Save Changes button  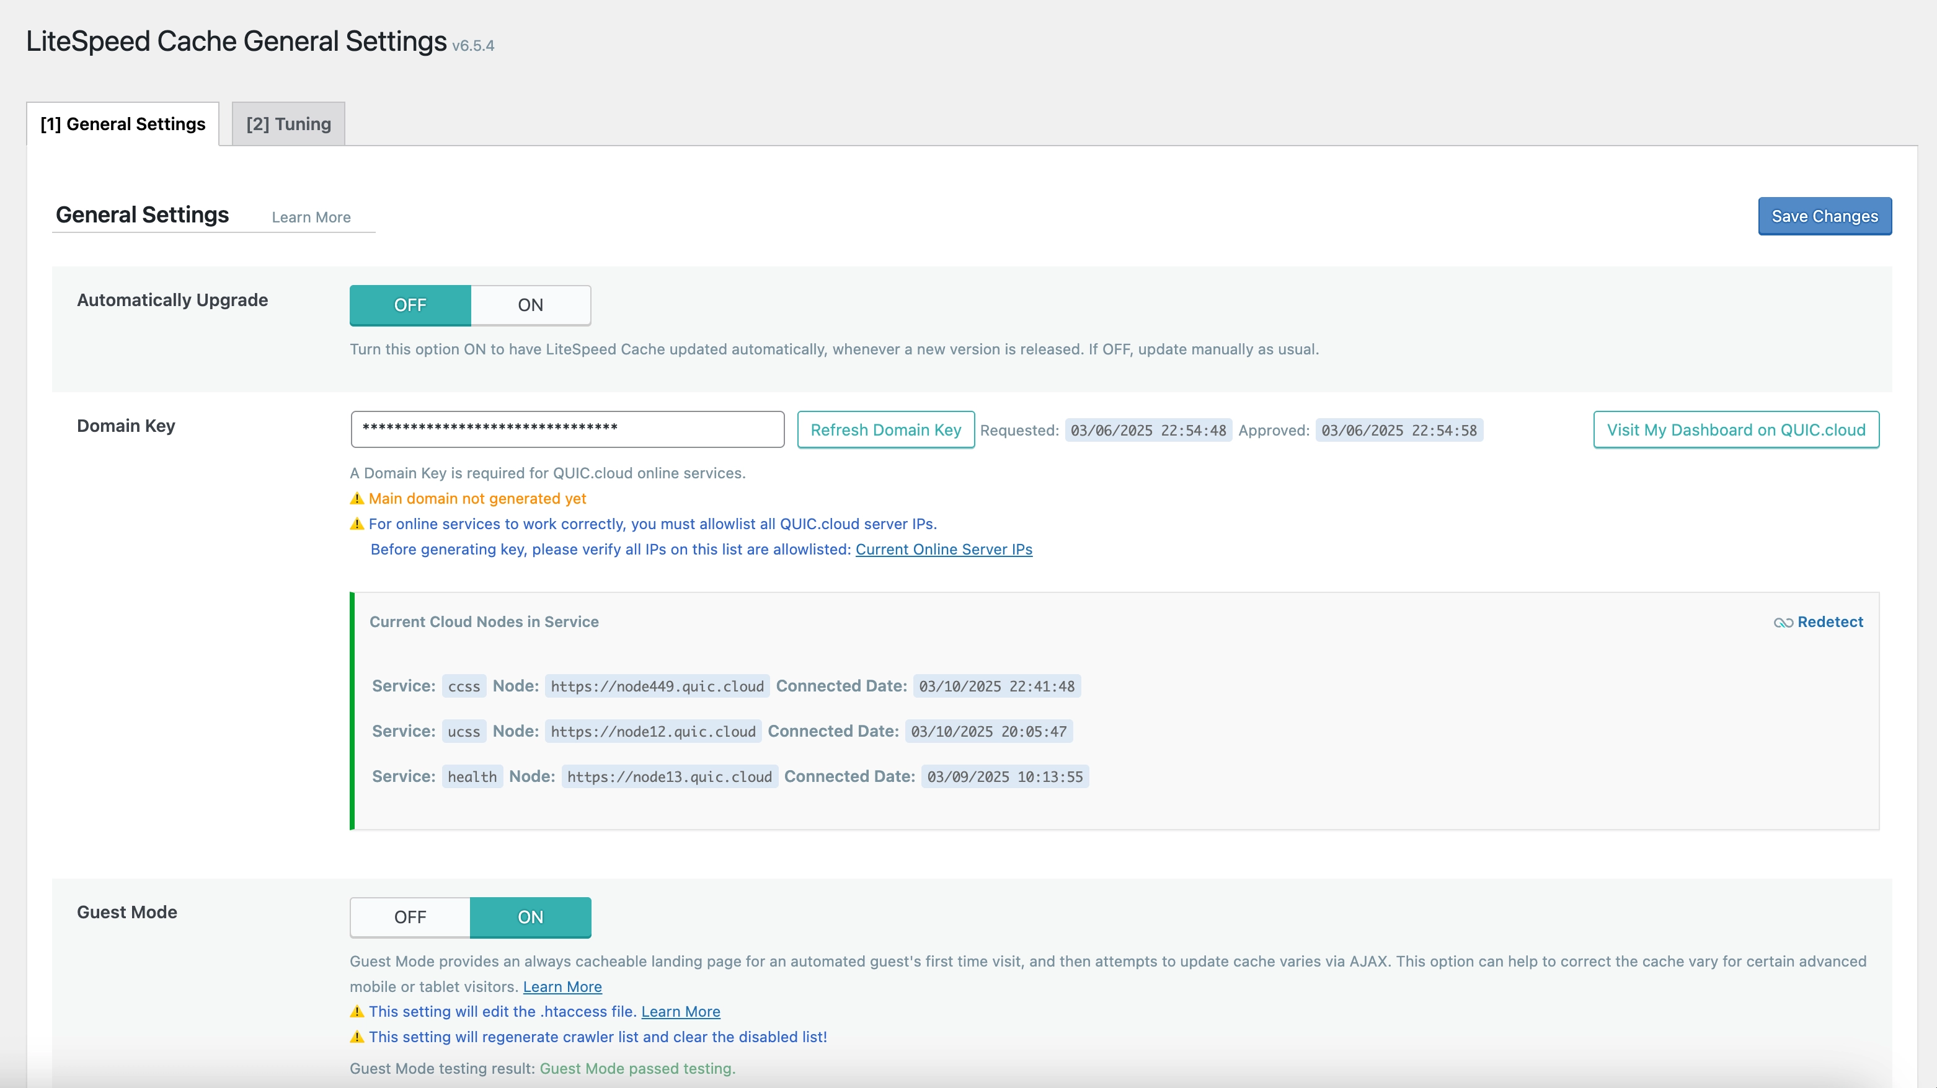pyautogui.click(x=1824, y=216)
